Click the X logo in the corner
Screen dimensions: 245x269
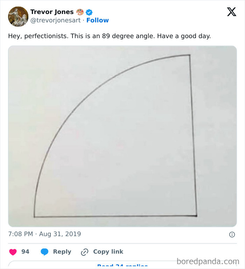click(231, 12)
